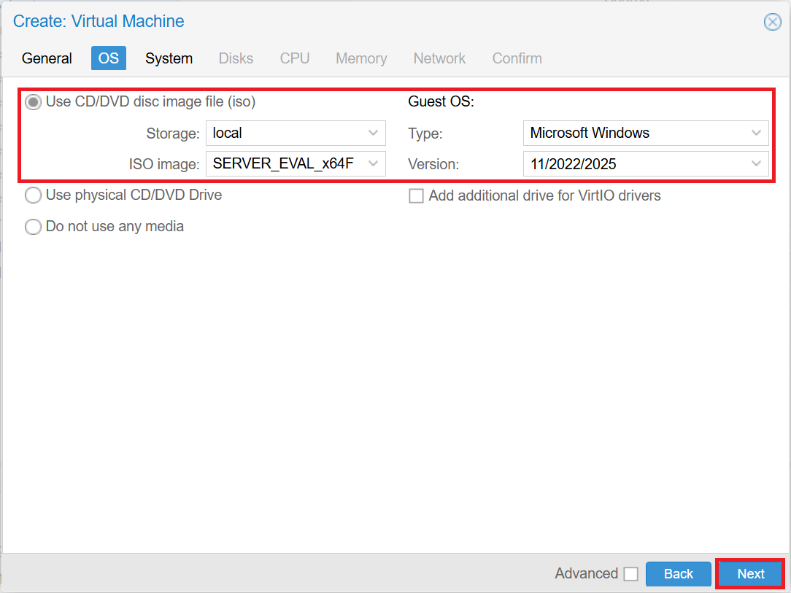
Task: Open the Memory tab
Action: pyautogui.click(x=361, y=58)
